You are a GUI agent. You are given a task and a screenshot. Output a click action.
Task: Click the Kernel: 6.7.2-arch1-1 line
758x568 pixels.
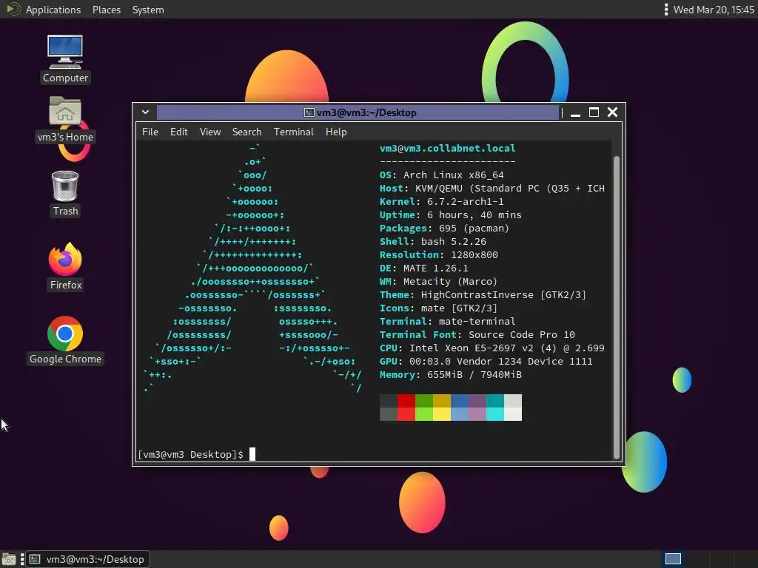tap(441, 201)
